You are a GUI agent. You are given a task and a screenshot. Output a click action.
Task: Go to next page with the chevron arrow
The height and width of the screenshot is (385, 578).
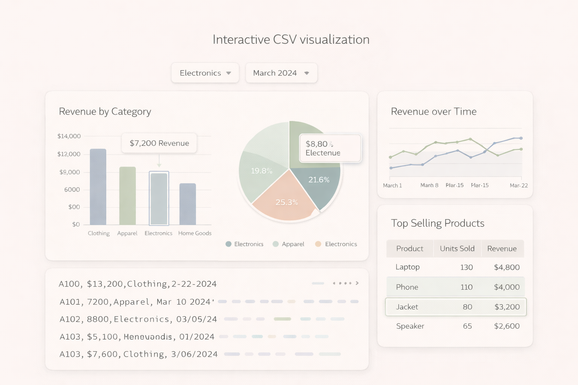[x=357, y=283]
